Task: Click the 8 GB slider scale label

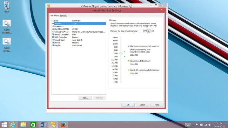Action: (x=115, y=47)
